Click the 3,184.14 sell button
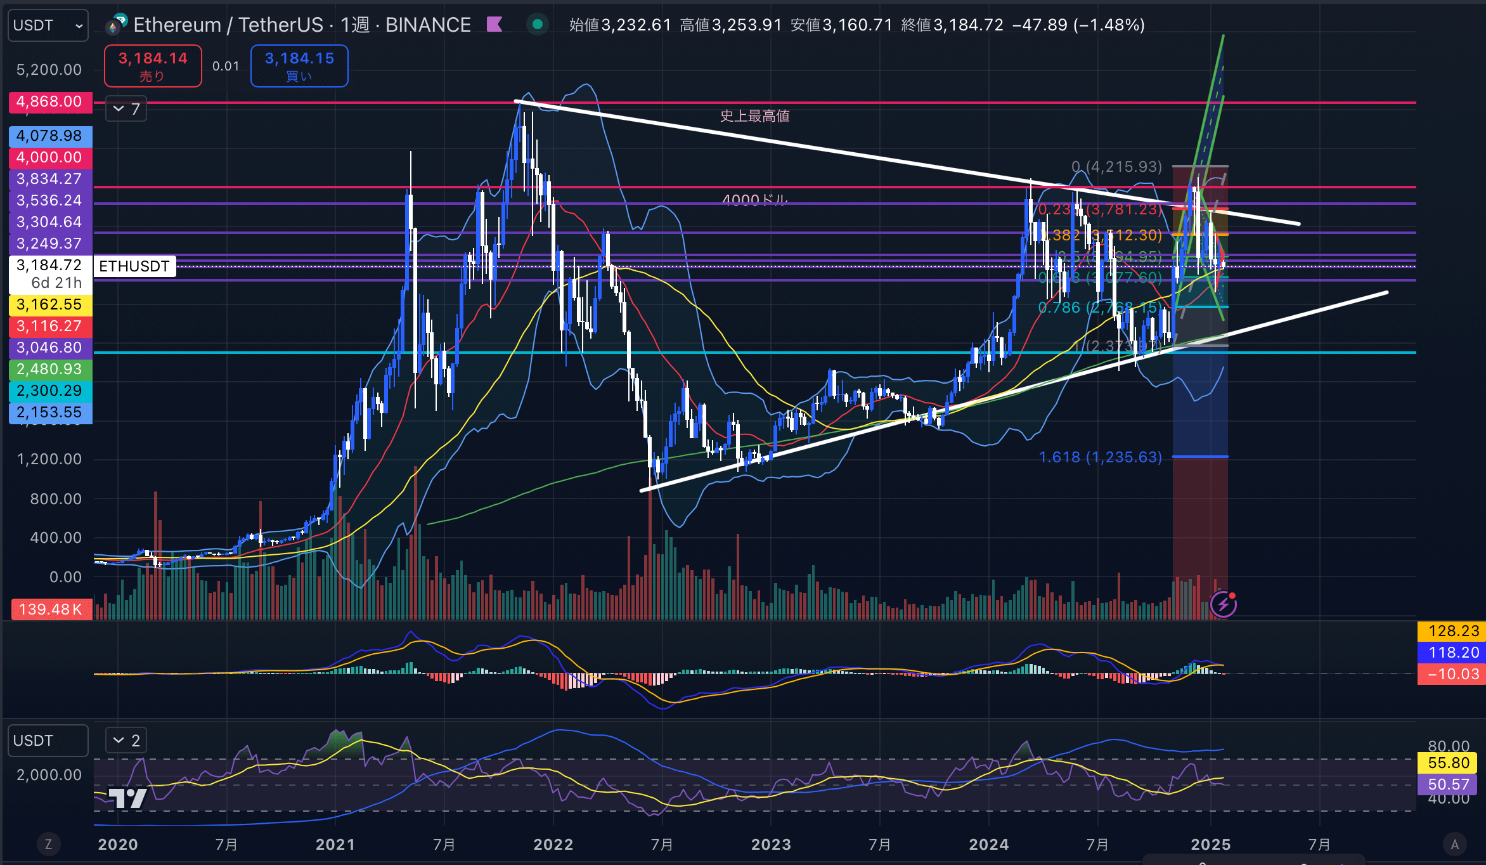1486x865 pixels. pyautogui.click(x=153, y=66)
